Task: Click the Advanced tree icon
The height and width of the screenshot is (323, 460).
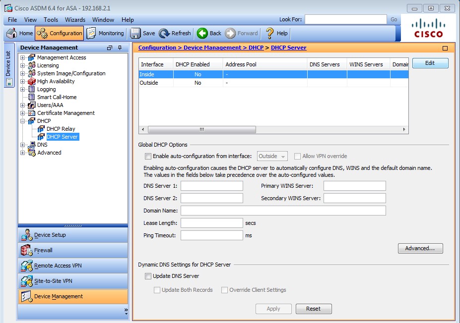Action: click(31, 153)
